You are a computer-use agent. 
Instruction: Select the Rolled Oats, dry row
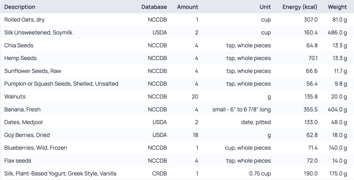pos(24,20)
